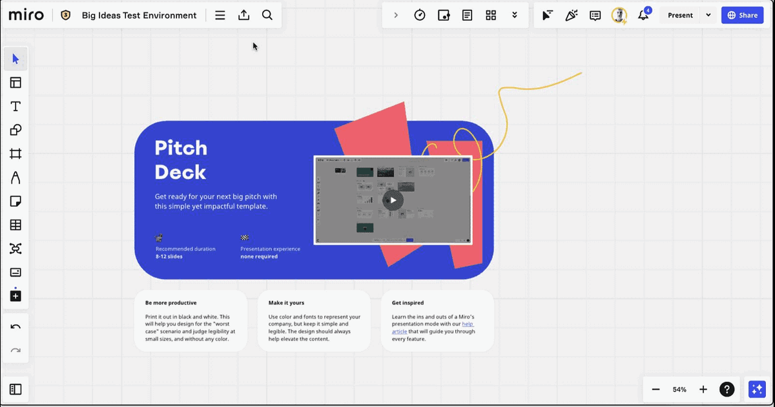This screenshot has width=775, height=407.
Task: Expand the collapsed toolbar chevron
Action: tap(396, 15)
